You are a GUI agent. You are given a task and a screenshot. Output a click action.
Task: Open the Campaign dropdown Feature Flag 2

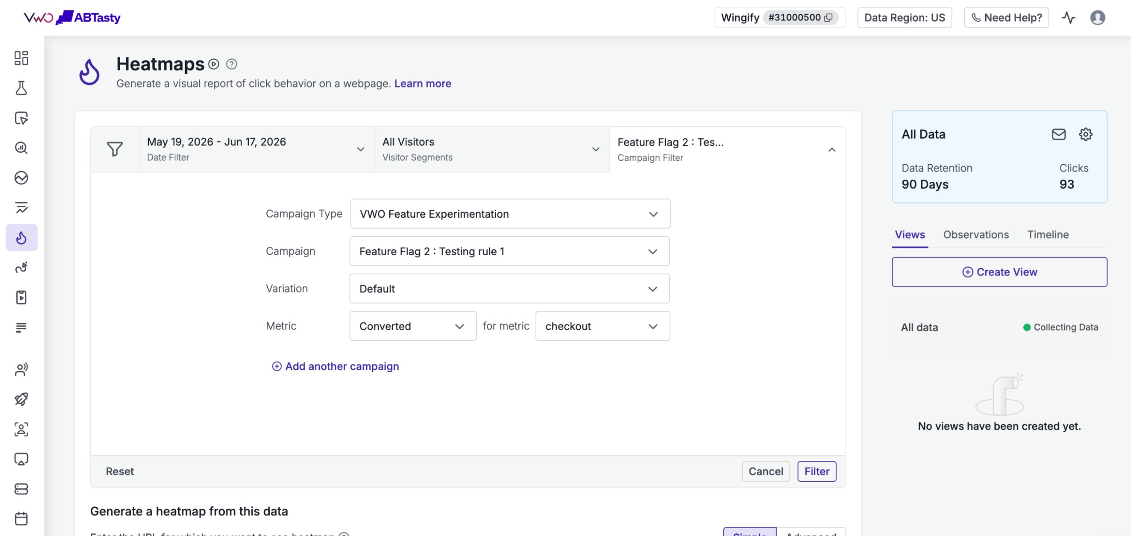pyautogui.click(x=509, y=251)
